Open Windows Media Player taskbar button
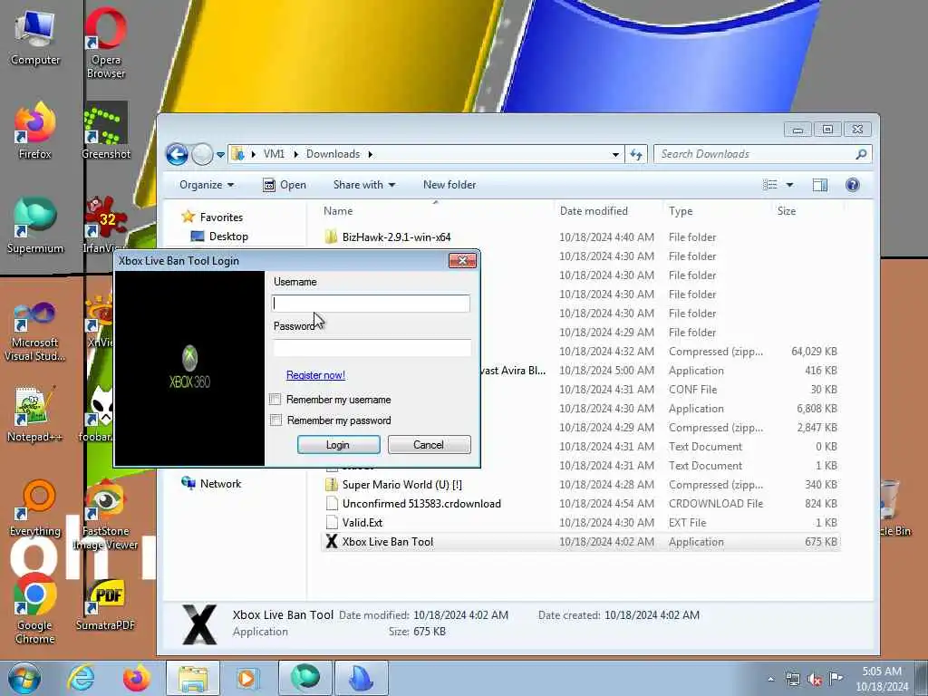This screenshot has width=928, height=696. point(247,678)
